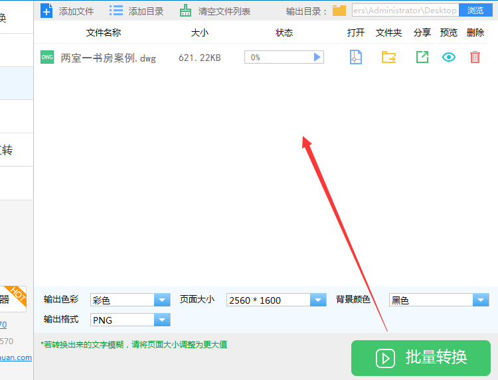The width and height of the screenshot is (498, 380).
Task: Preview file with the eye icon
Action: click(449, 57)
